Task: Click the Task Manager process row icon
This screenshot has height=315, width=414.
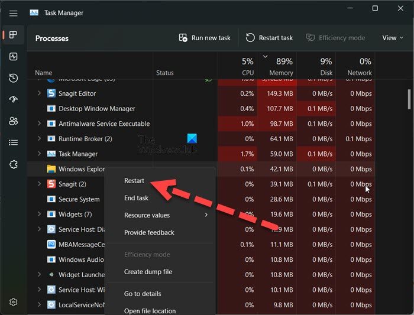Action: [x=51, y=154]
